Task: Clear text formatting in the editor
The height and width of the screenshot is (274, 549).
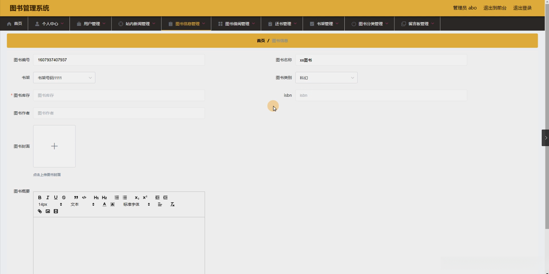Action: tap(172, 204)
